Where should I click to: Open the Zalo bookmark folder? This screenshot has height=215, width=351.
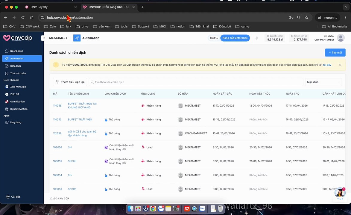coord(50,26)
